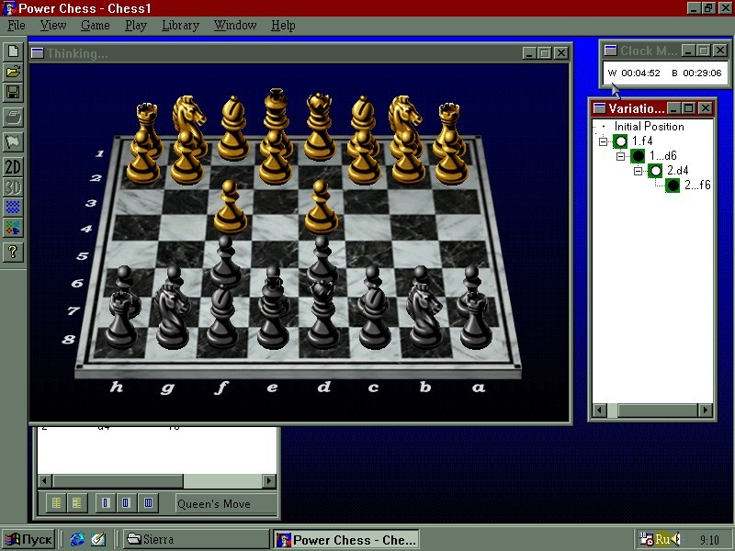Select the white pawn on d4
This screenshot has width=735, height=551.
tap(321, 208)
